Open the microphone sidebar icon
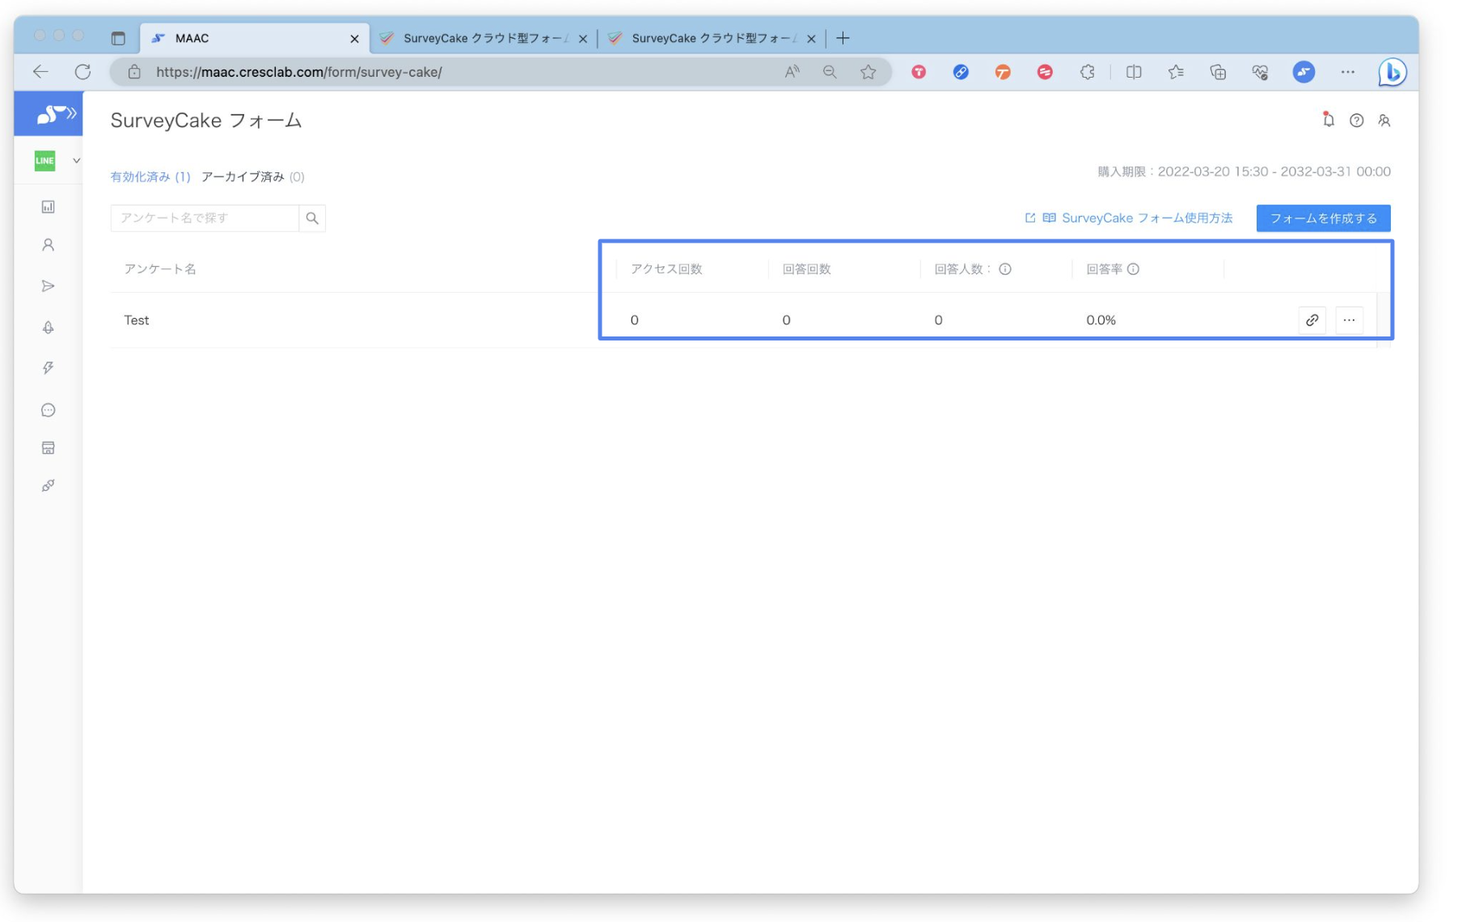The width and height of the screenshot is (1462, 922). point(49,328)
